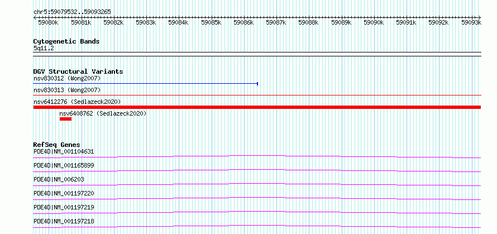The height and width of the screenshot is (234, 497).
Task: Click the 59086k ruler tick label
Action: click(x=243, y=22)
